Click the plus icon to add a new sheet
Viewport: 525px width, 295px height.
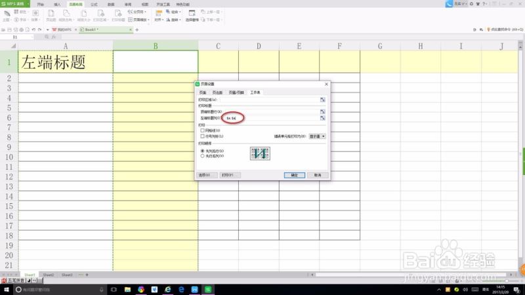[87, 275]
